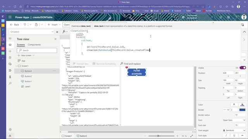Open the Variables pane icon

(x=10, y=77)
